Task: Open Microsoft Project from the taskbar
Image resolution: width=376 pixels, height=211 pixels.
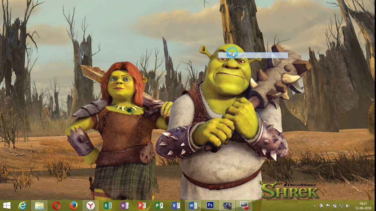Action: point(159,205)
